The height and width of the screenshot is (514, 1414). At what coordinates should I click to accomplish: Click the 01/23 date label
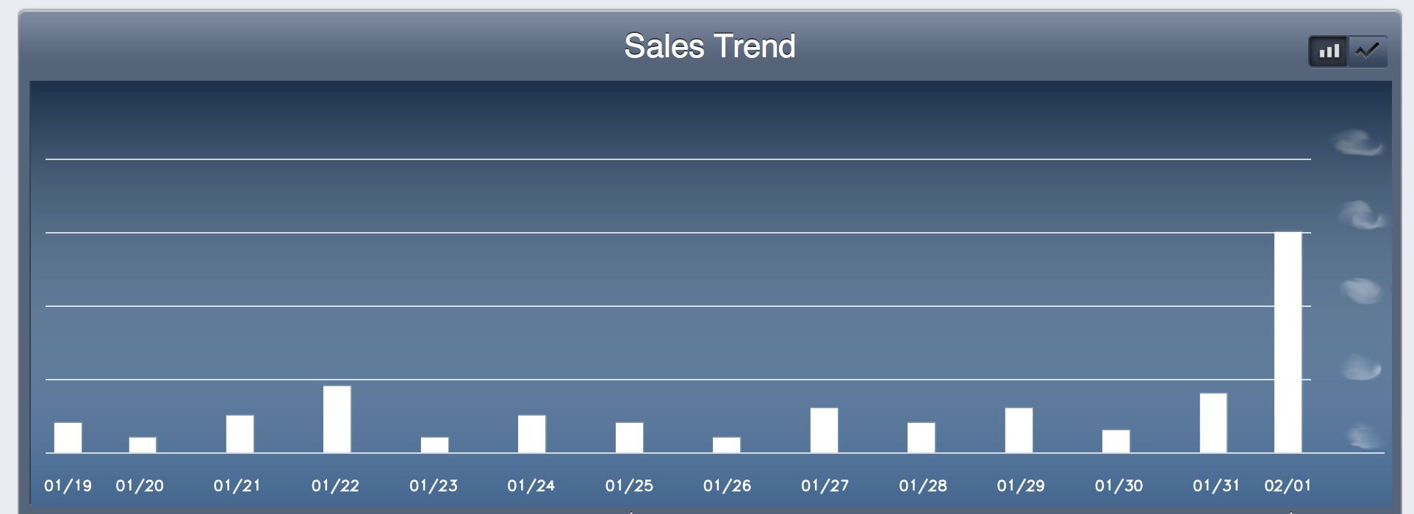coord(434,485)
